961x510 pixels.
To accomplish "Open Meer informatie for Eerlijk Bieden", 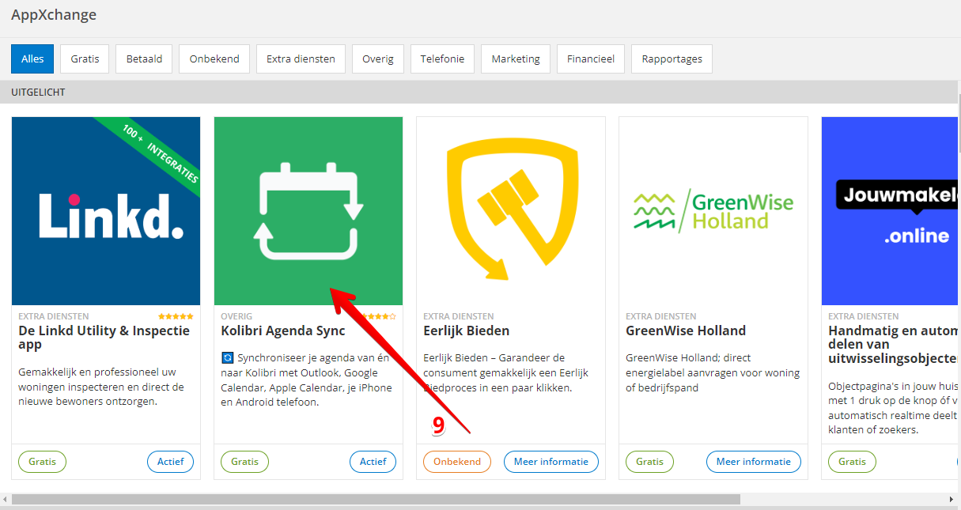I will [551, 462].
